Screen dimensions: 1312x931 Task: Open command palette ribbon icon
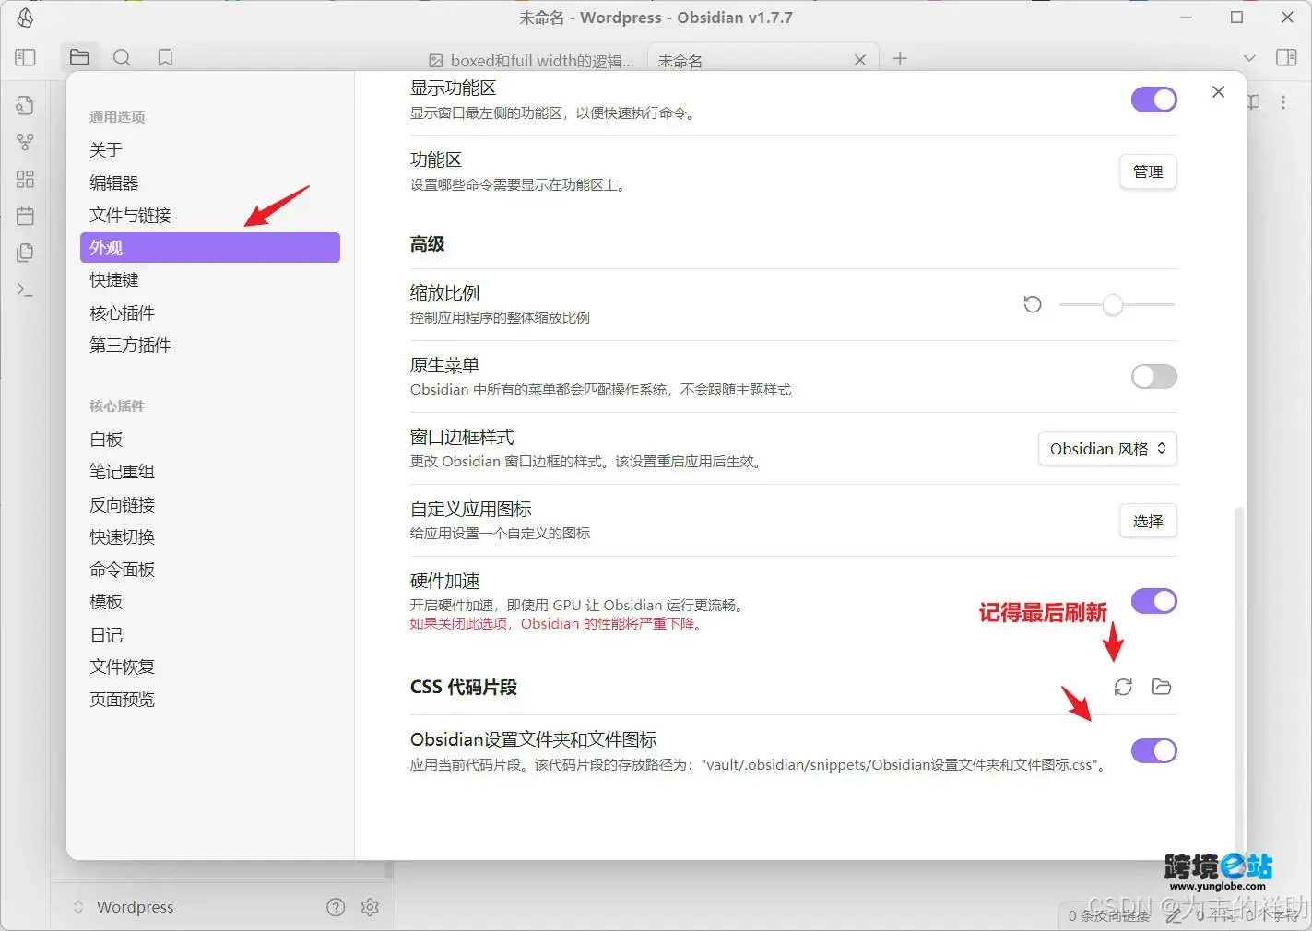25,289
